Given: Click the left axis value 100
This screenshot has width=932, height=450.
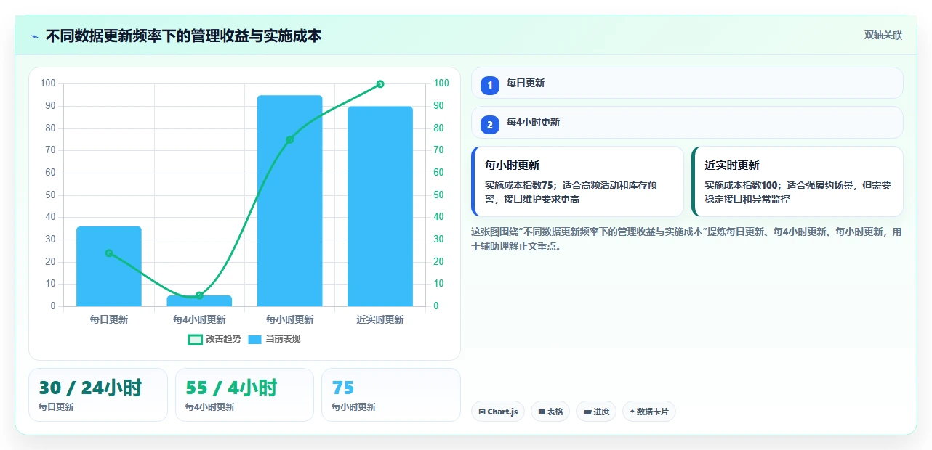Looking at the screenshot, I should [48, 83].
